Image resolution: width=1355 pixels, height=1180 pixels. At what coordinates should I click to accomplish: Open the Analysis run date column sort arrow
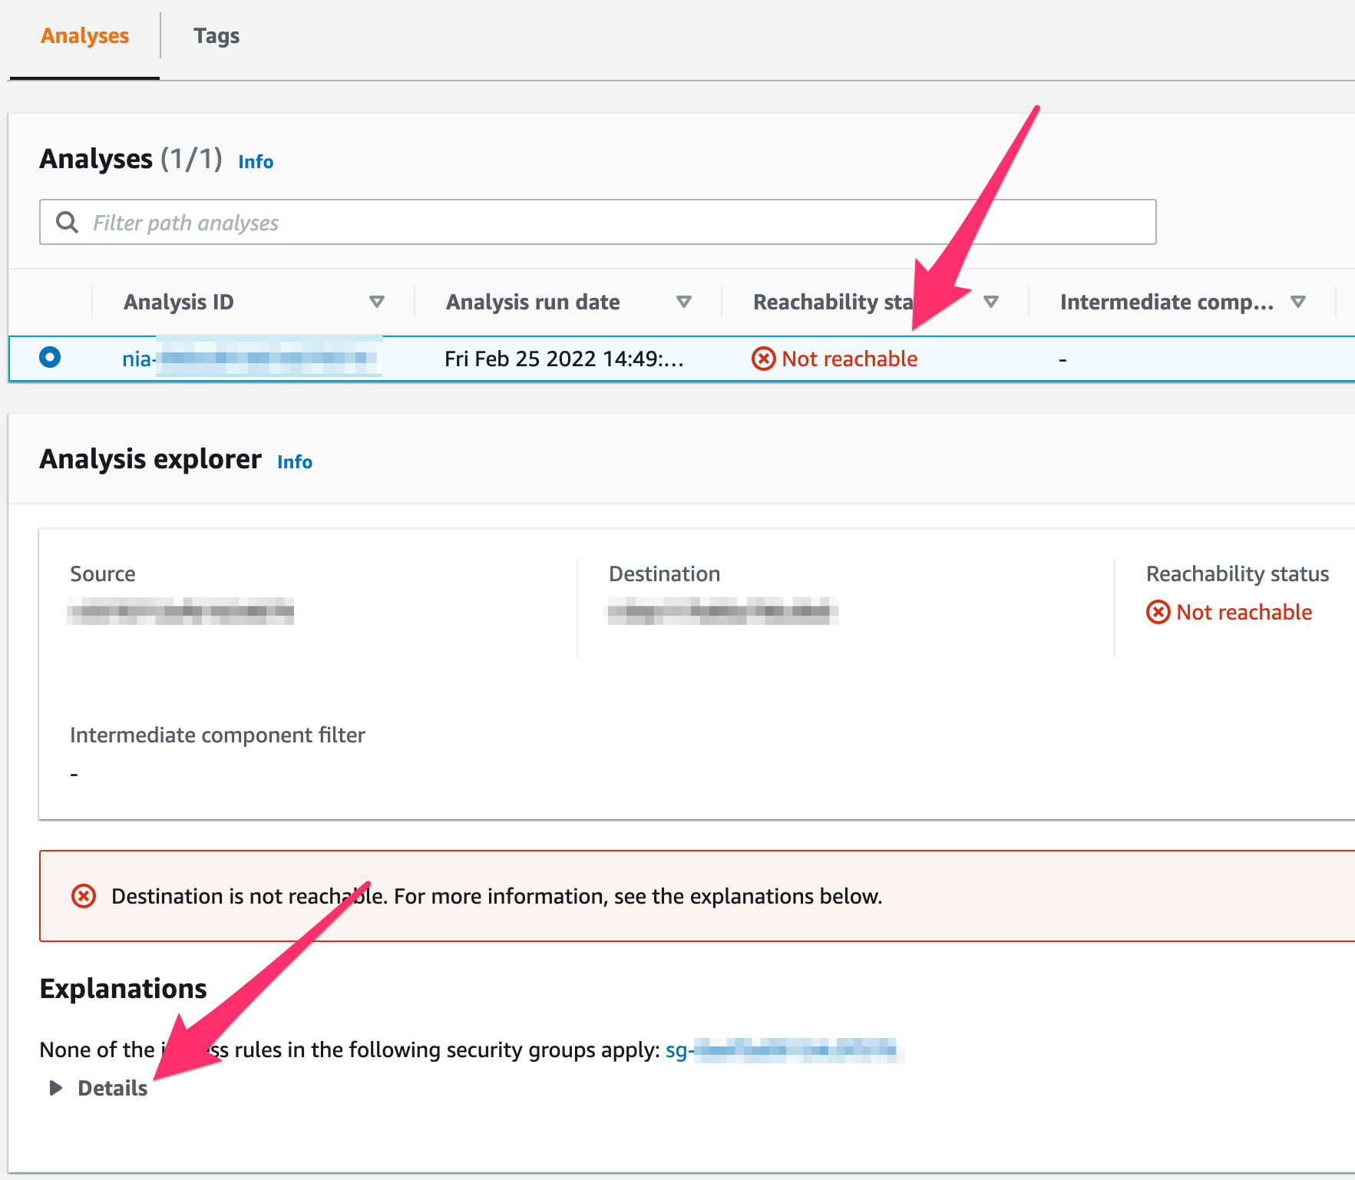683,302
